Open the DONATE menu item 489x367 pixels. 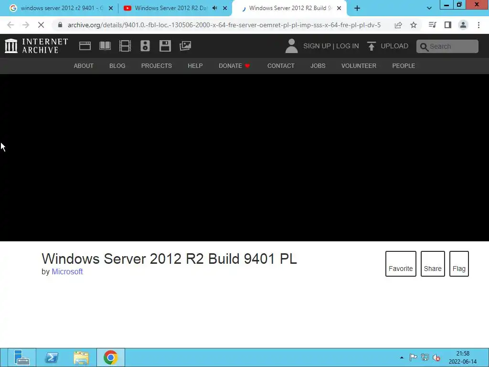pos(234,66)
